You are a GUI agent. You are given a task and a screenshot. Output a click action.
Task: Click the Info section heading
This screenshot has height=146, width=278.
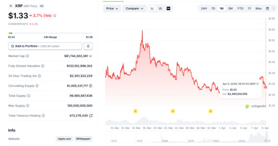click(12, 130)
